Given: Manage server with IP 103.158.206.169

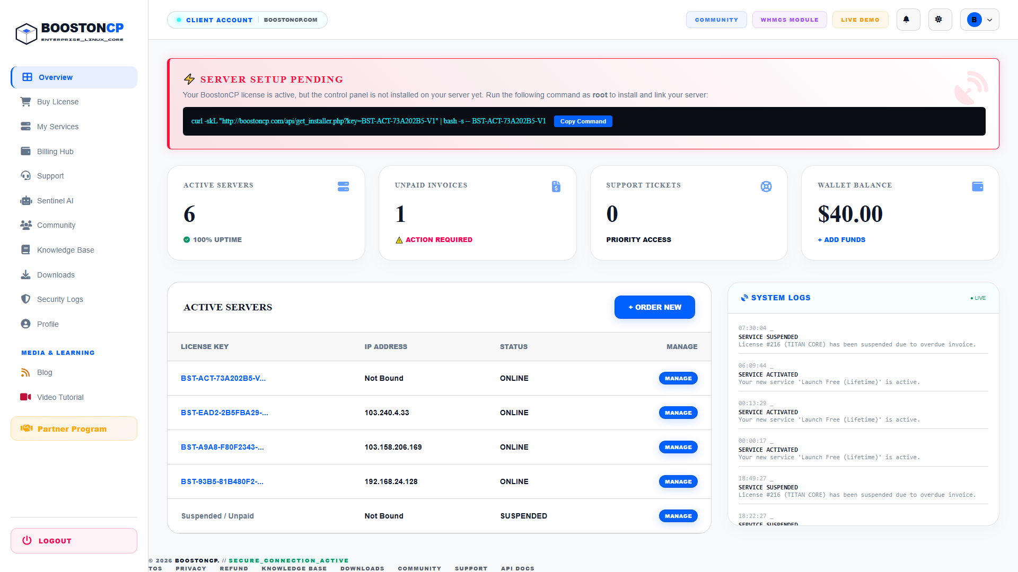Looking at the screenshot, I should [678, 447].
